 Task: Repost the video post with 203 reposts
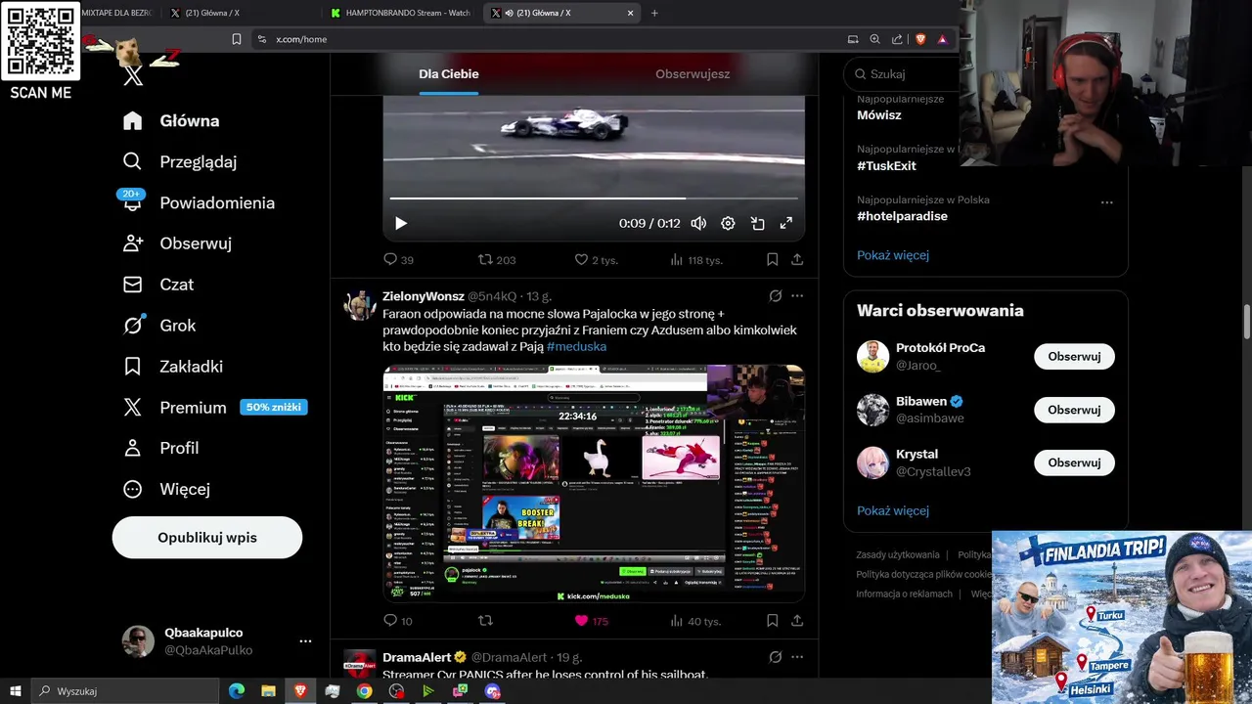tap(496, 259)
